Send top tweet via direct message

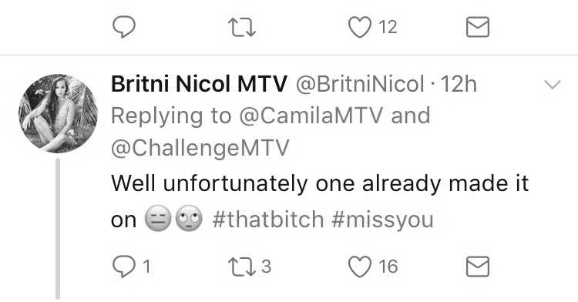(478, 27)
